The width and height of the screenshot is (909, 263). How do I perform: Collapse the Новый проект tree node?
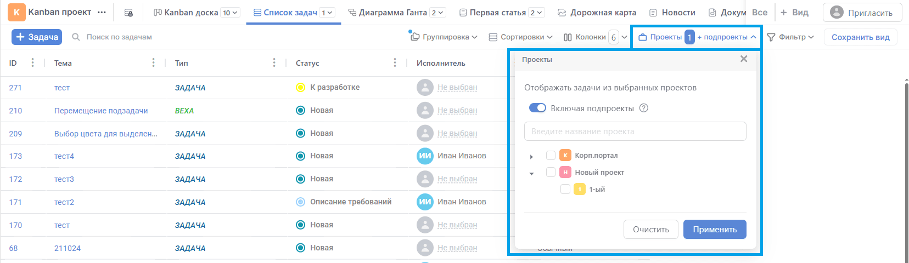531,174
